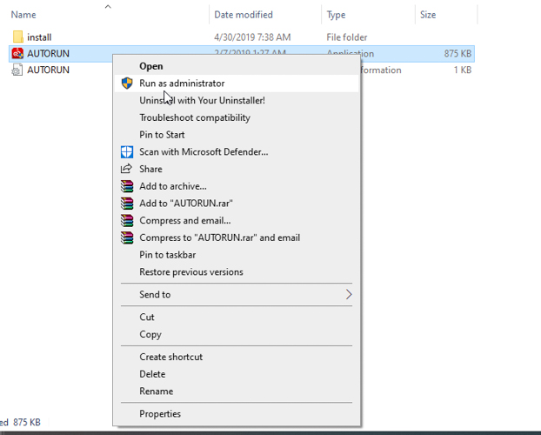Image resolution: width=541 pixels, height=435 pixels.
Task: Click the shield icon beside Run as administrator
Action: (127, 84)
